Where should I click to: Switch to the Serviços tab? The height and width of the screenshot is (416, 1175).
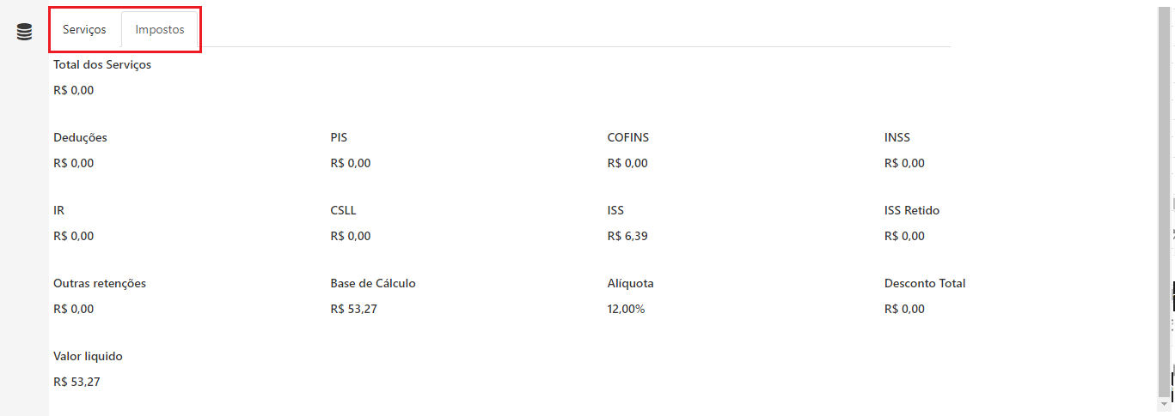coord(84,29)
